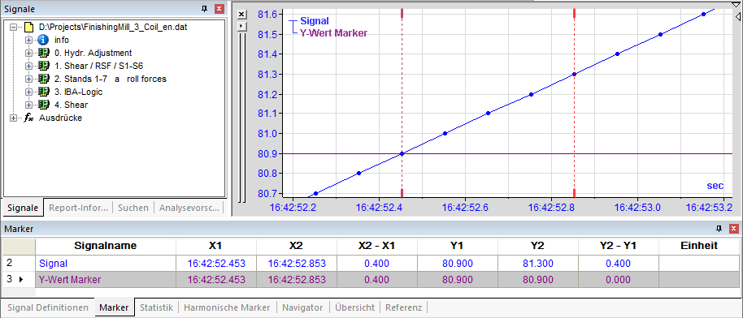
Task: Pin the Marker panel
Action: pos(719,229)
